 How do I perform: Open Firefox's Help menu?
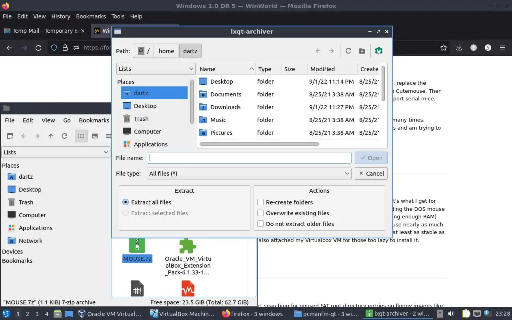(136, 16)
